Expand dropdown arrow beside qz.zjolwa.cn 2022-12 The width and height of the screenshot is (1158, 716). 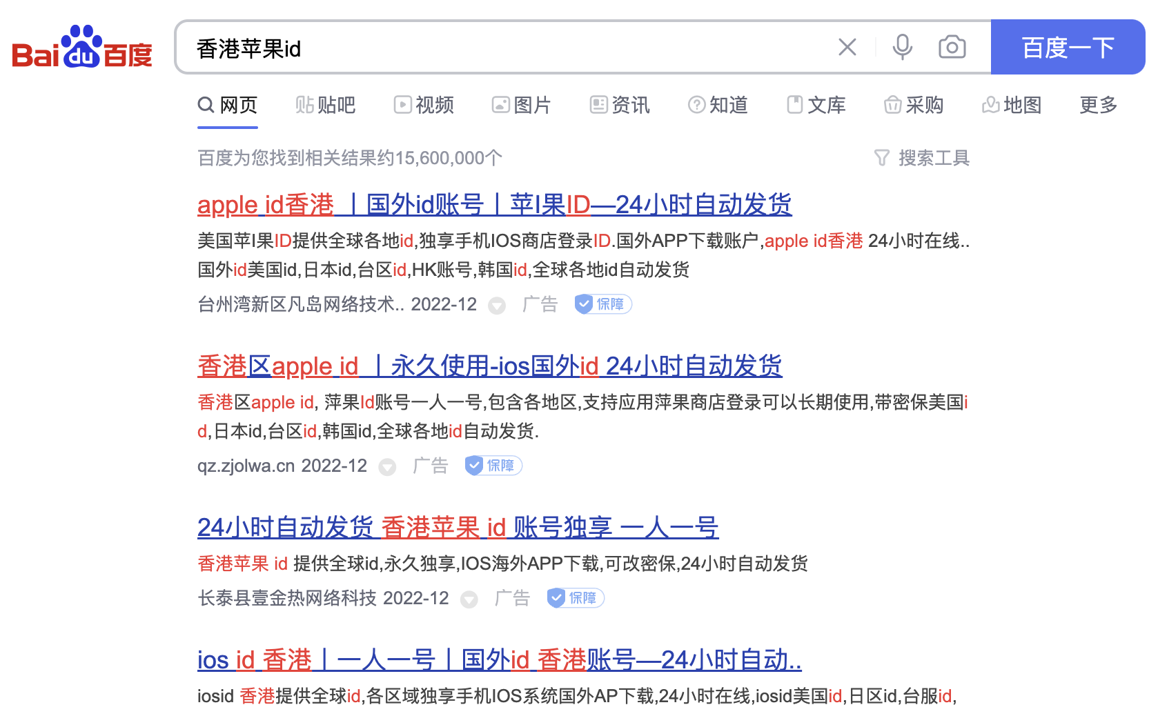point(388,467)
